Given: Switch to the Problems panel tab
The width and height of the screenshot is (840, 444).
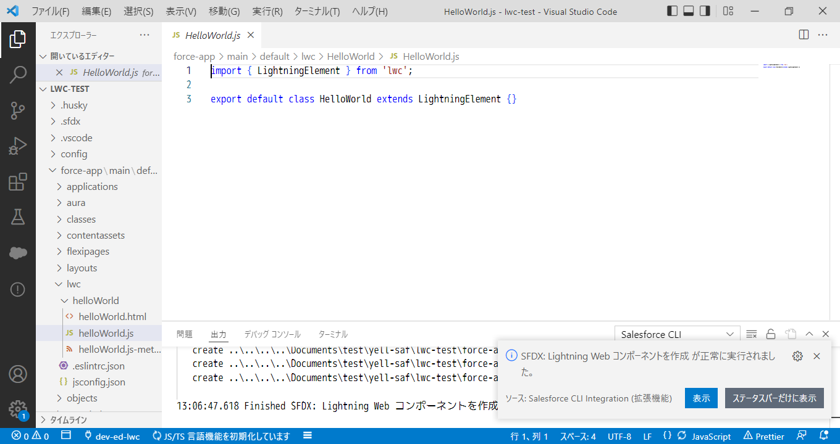Looking at the screenshot, I should click(x=185, y=334).
